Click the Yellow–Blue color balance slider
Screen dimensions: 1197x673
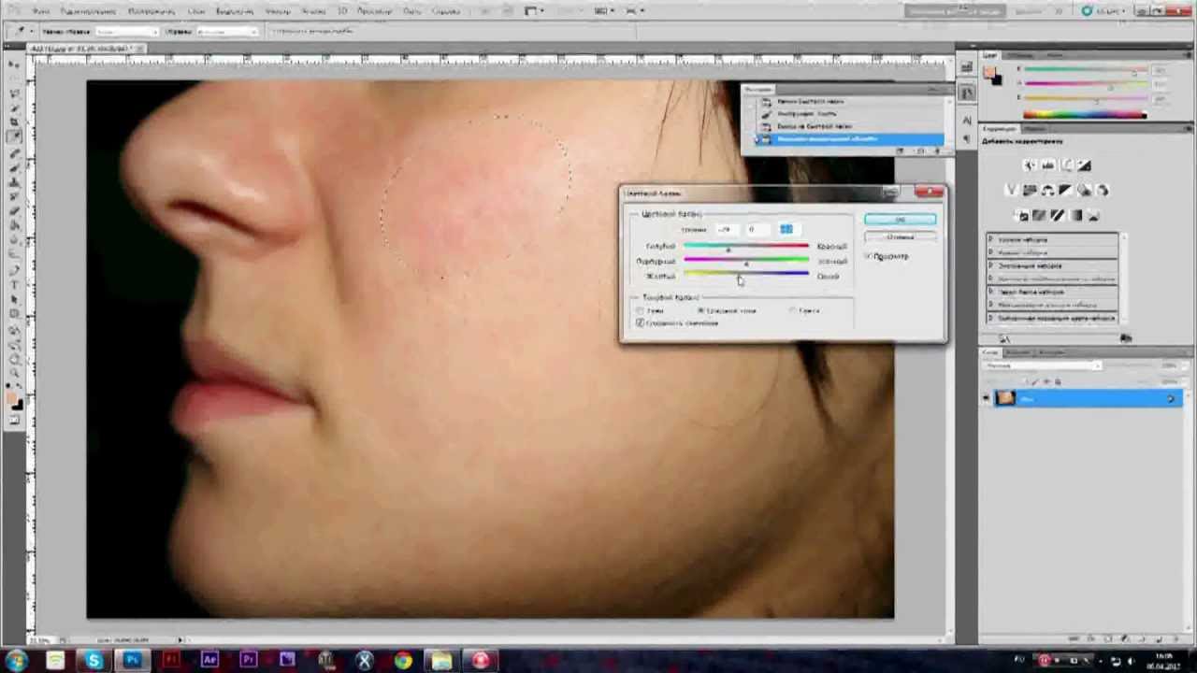coord(746,276)
